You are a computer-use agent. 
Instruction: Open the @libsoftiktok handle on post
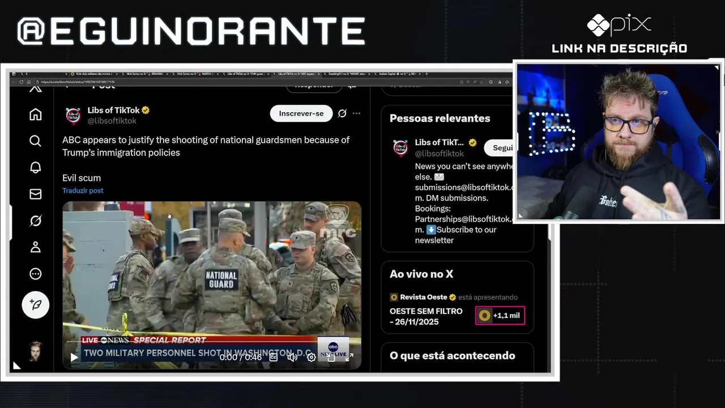click(112, 121)
